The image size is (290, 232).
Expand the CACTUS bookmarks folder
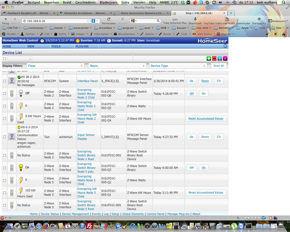point(12,28)
